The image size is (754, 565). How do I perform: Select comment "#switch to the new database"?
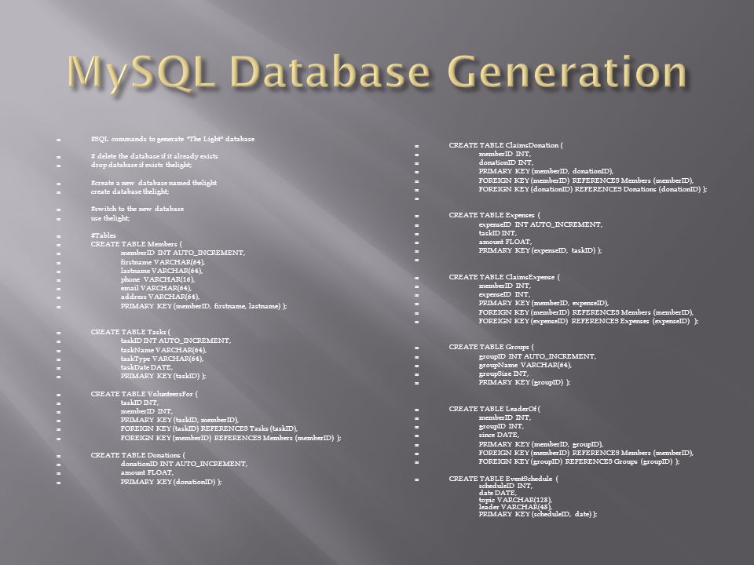[137, 209]
